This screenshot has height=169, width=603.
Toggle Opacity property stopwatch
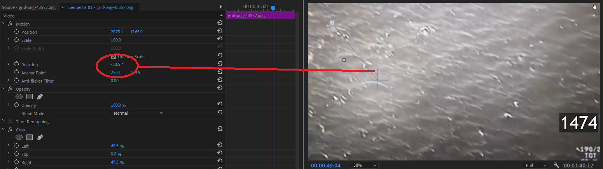(16, 105)
